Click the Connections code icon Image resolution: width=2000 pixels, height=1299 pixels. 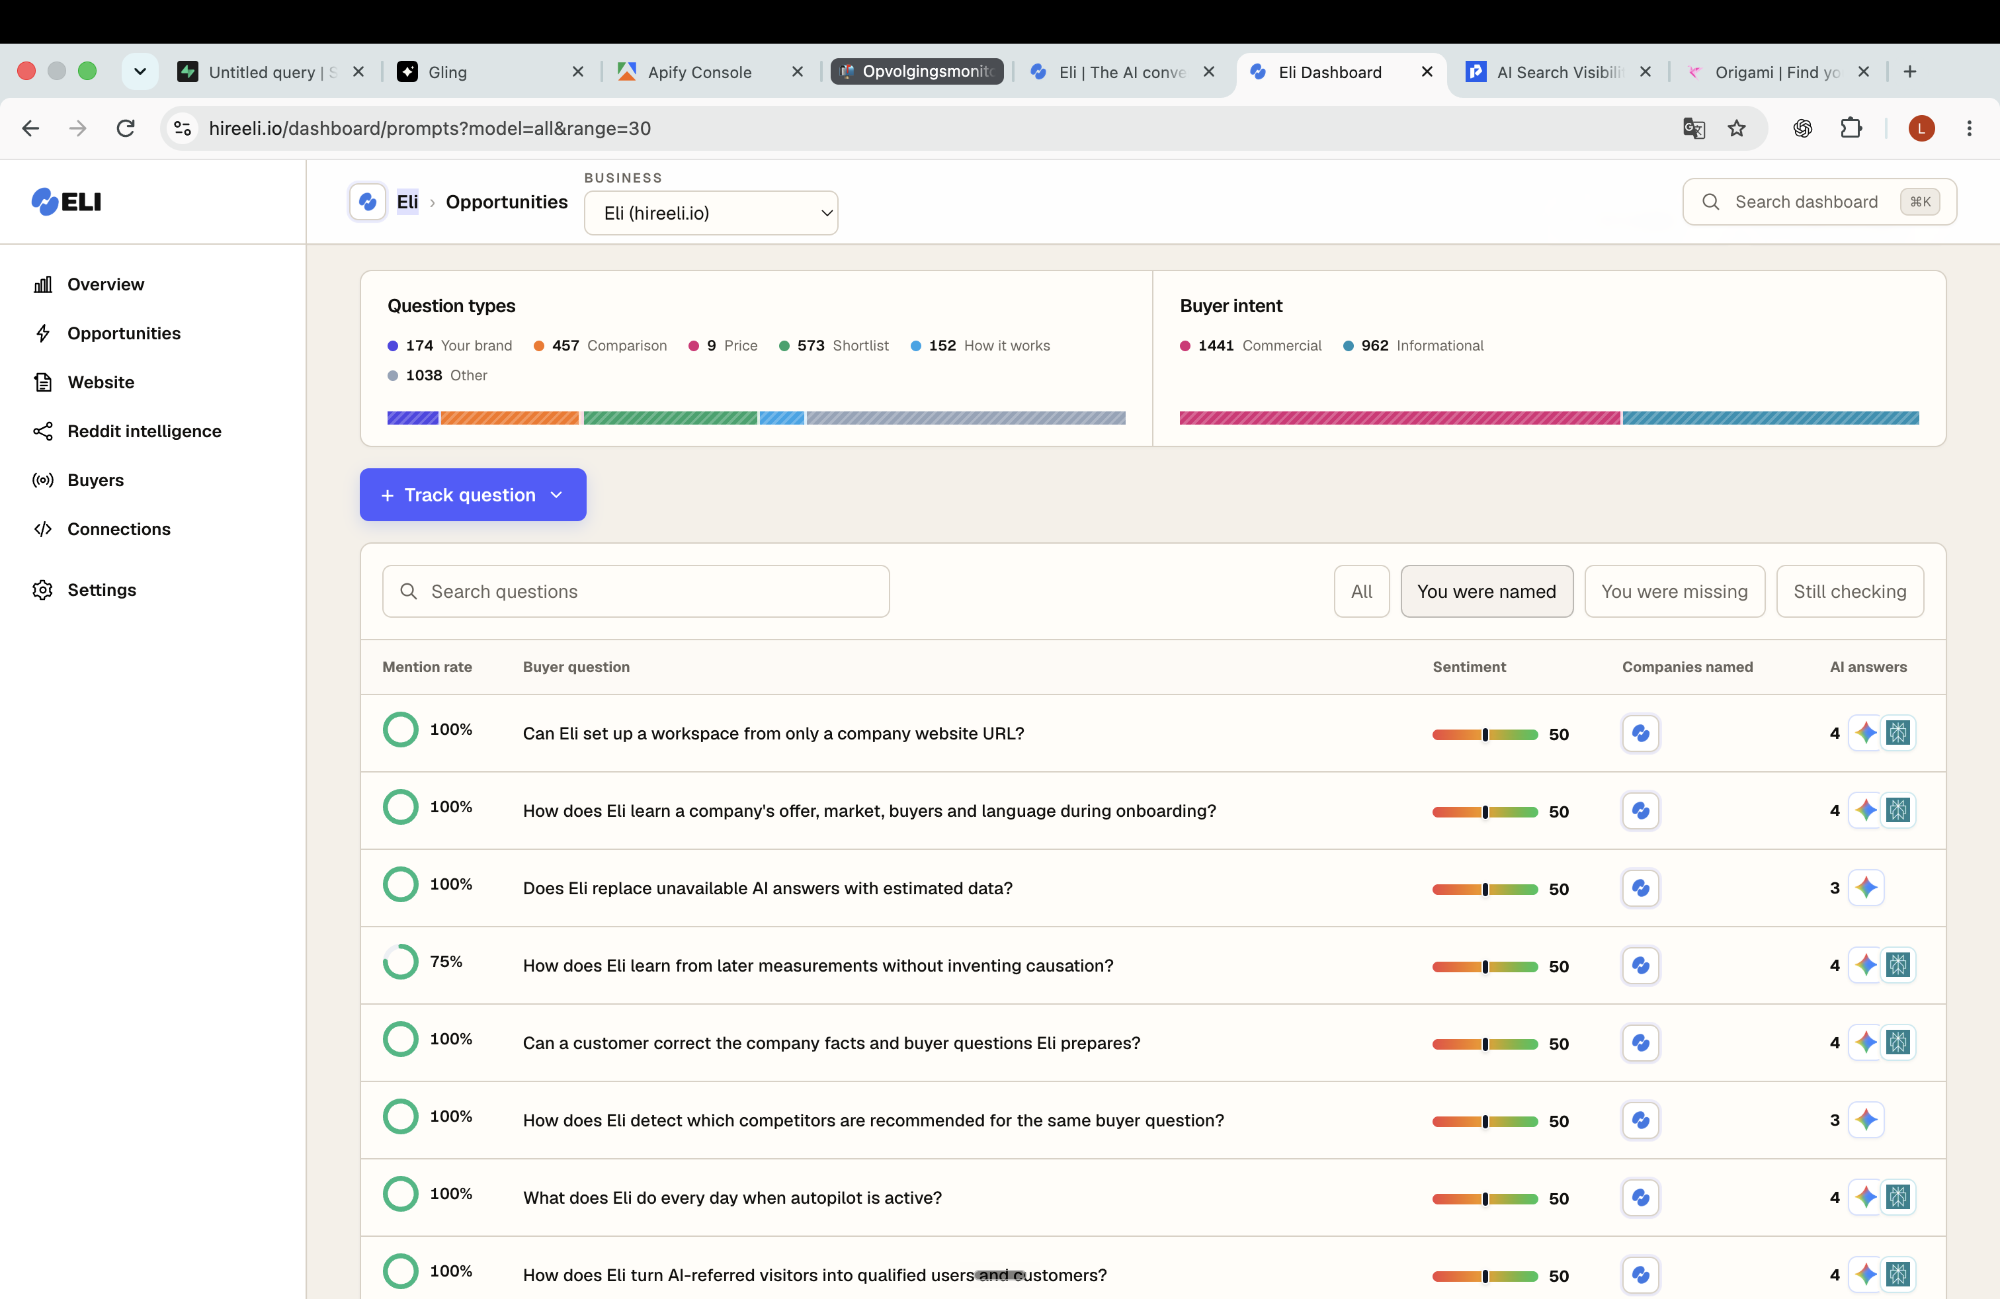(x=43, y=529)
